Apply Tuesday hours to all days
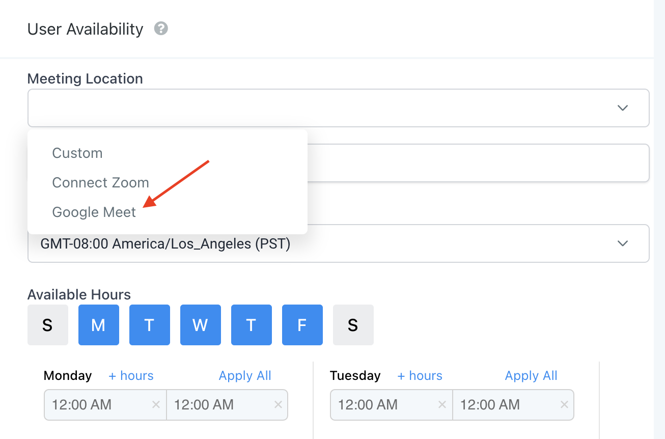The height and width of the screenshot is (439, 665). click(531, 376)
